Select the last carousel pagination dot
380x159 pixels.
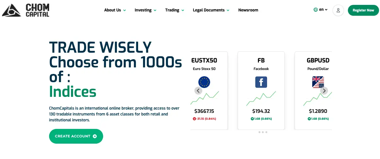pos(266,132)
